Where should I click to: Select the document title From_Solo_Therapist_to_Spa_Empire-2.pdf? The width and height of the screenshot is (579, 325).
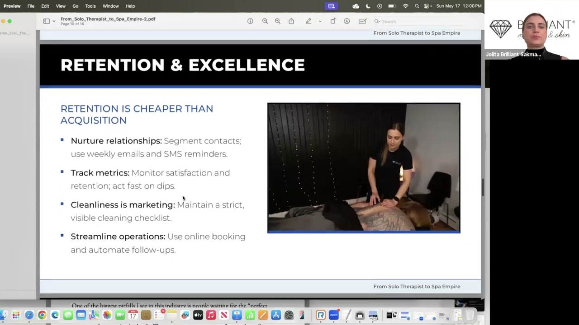click(108, 19)
